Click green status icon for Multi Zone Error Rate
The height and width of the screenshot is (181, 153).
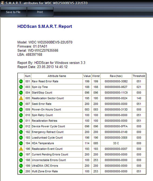coord(21,171)
